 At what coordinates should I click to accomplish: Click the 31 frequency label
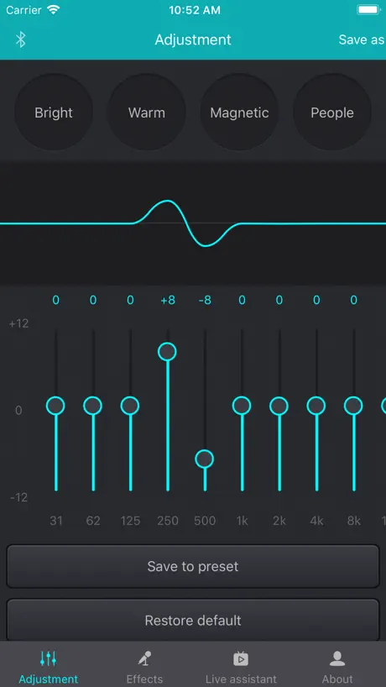pos(56,521)
